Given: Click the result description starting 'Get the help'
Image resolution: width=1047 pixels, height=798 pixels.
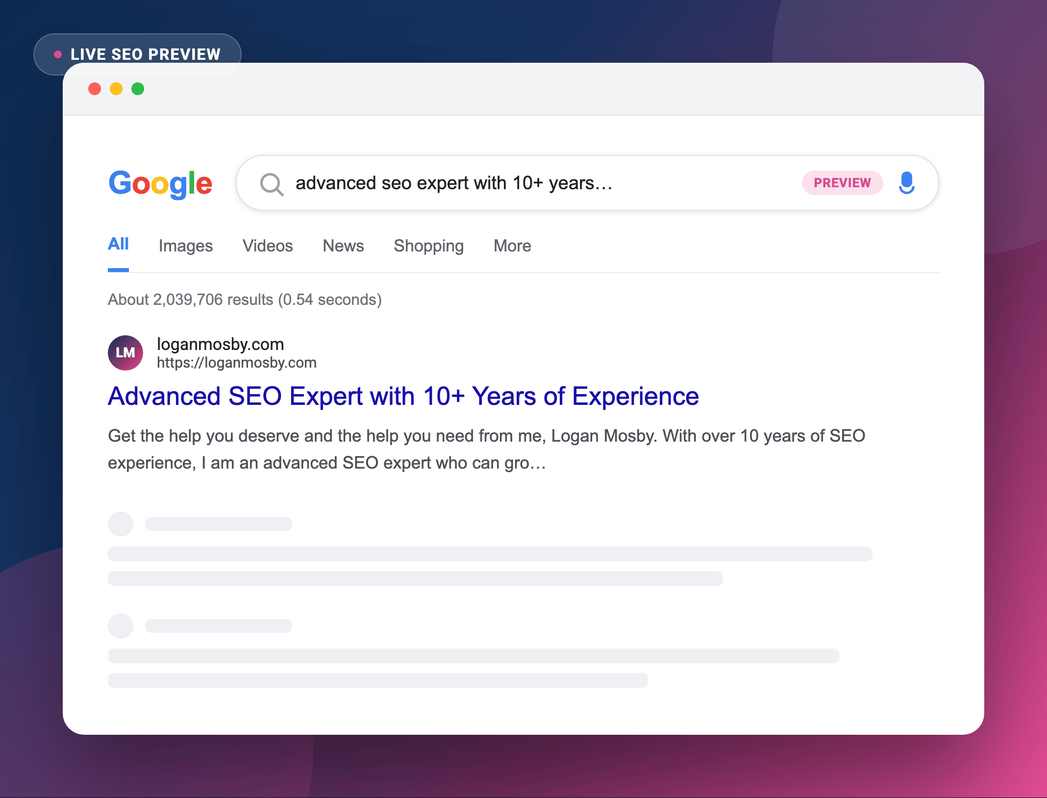Looking at the screenshot, I should (x=487, y=449).
